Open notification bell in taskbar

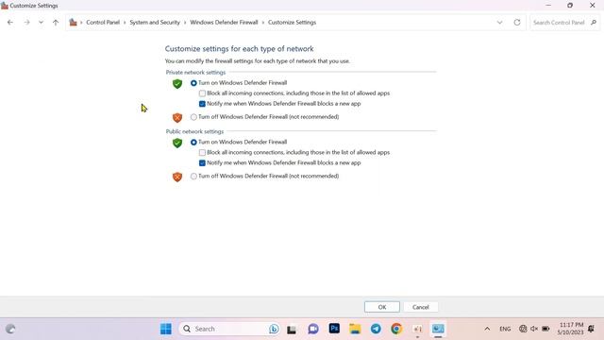(x=592, y=329)
